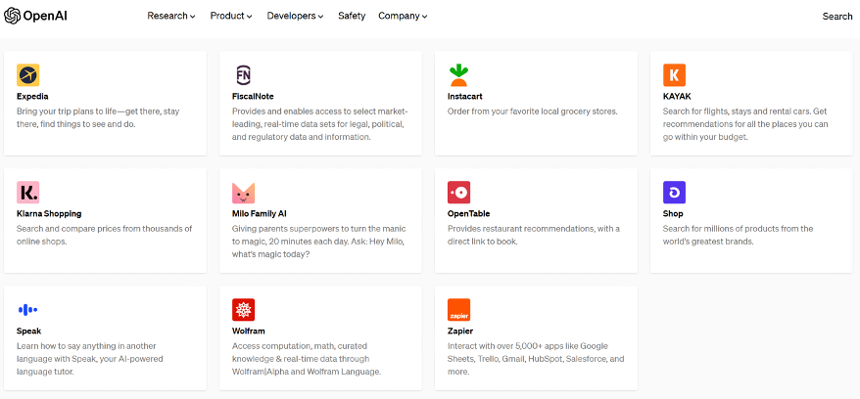Image resolution: width=860 pixels, height=399 pixels.
Task: Click the Instacart plugin title
Action: pyautogui.click(x=464, y=97)
